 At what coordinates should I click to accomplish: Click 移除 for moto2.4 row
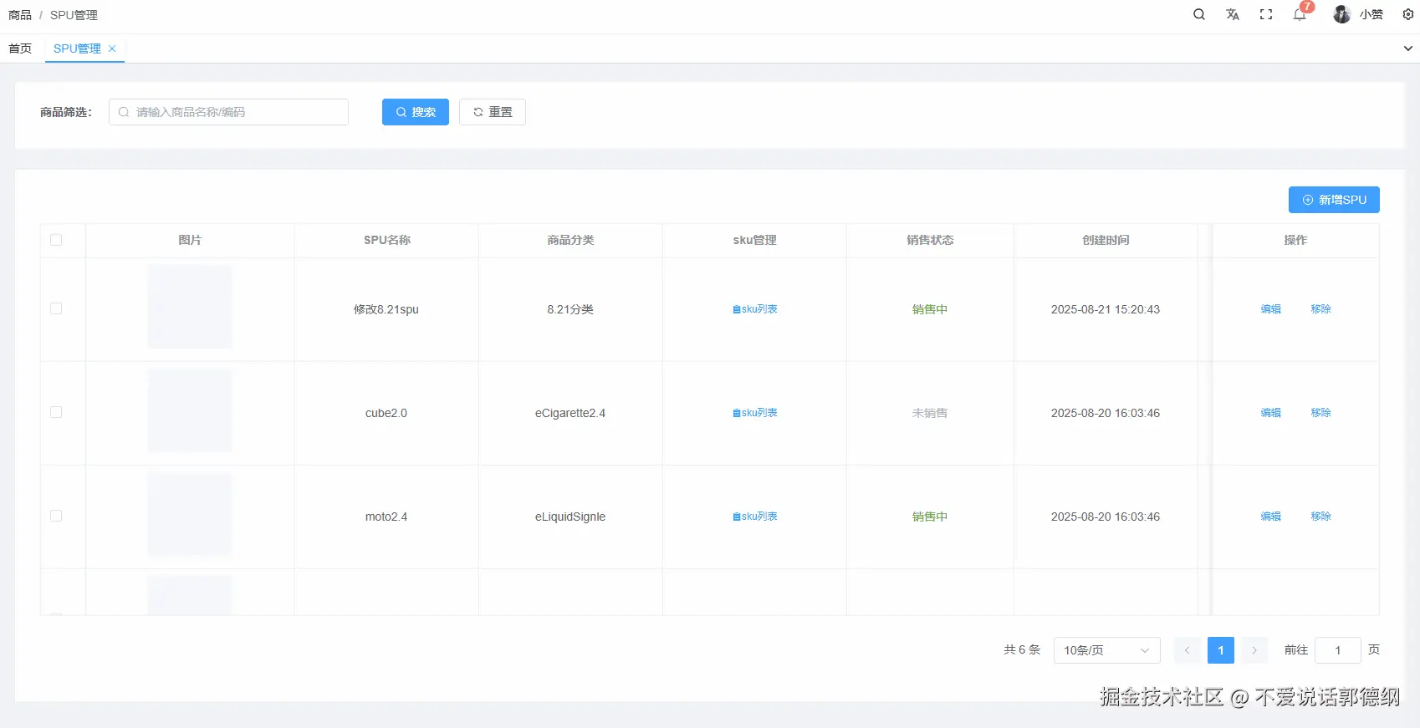click(x=1321, y=517)
